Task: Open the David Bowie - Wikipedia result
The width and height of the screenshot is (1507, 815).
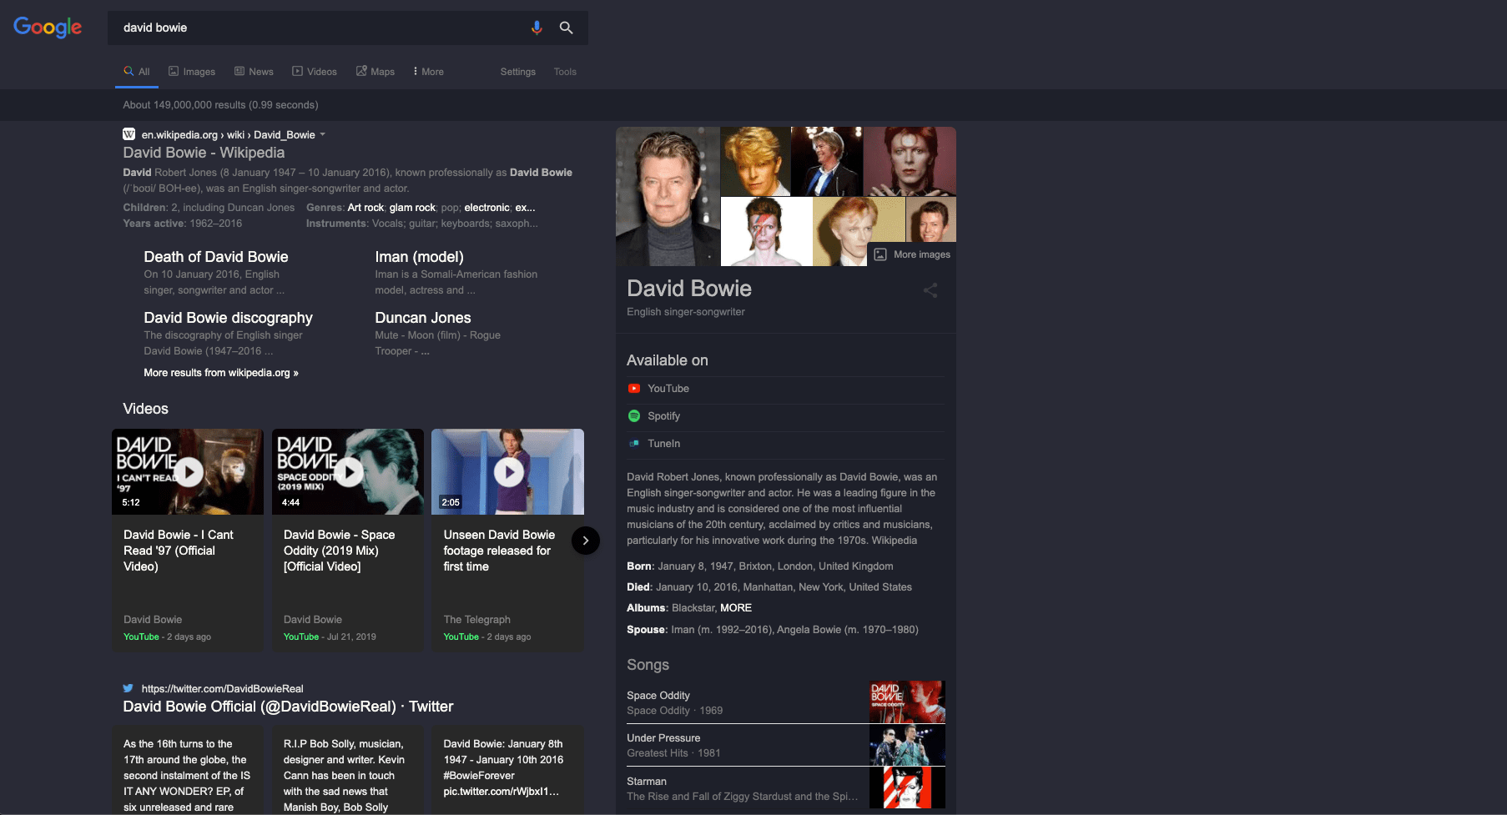Action: click(204, 153)
